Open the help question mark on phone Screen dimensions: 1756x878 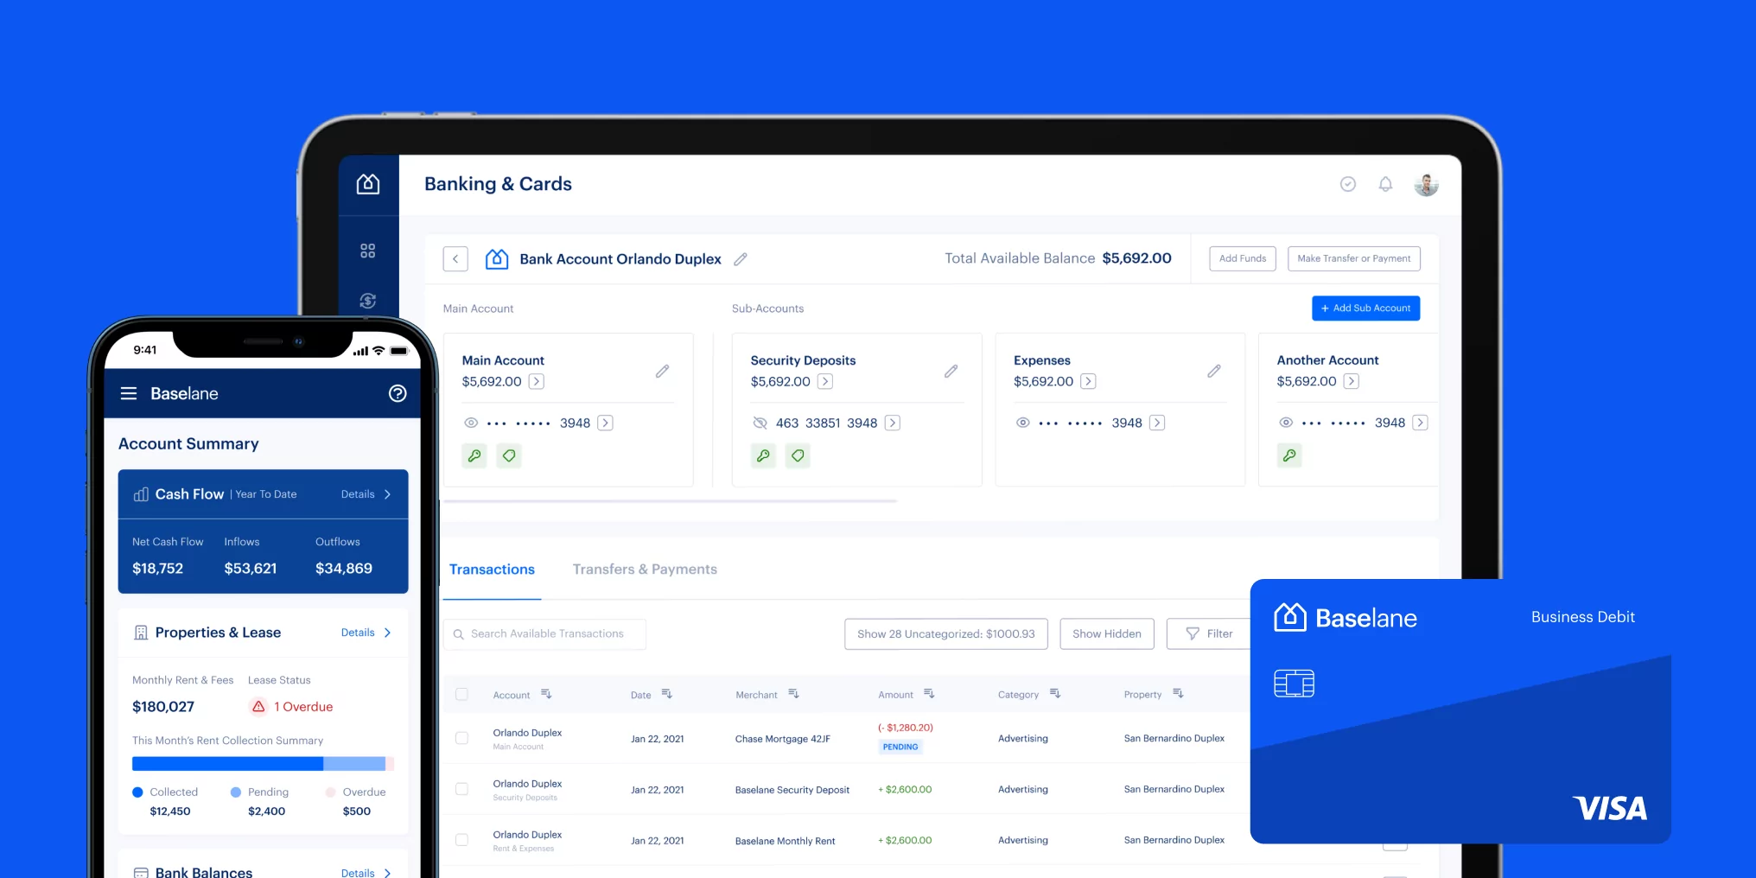(398, 393)
